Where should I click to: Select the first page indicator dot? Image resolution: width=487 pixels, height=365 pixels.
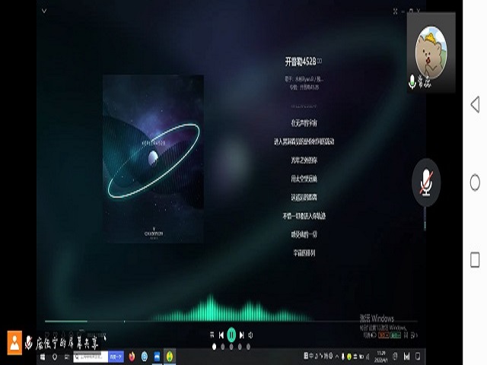pyautogui.click(x=214, y=347)
